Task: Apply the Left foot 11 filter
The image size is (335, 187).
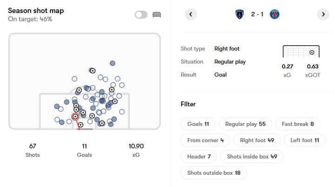Action: point(304,140)
